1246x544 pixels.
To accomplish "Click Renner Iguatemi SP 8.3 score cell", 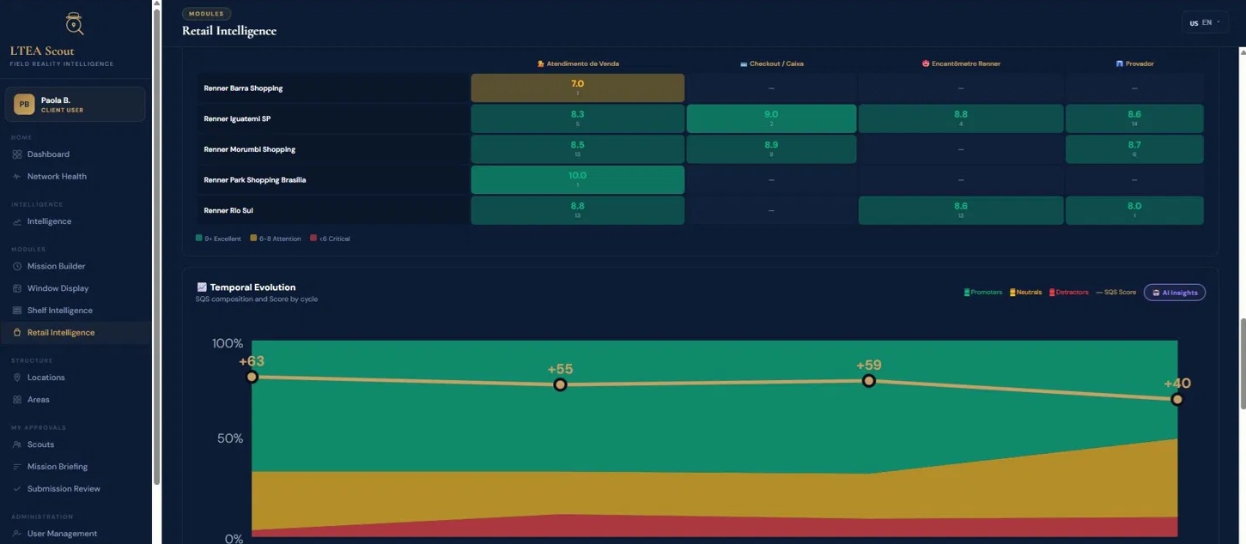I will pos(578,118).
